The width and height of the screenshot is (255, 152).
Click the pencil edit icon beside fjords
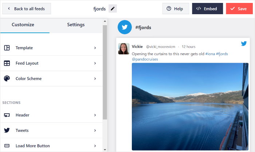113,9
